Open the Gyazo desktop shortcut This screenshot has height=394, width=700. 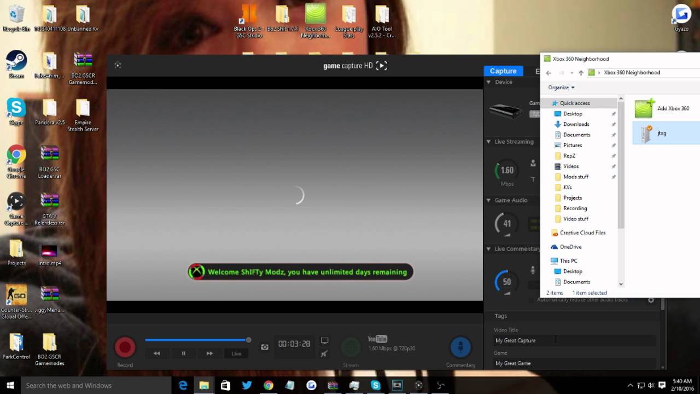[x=681, y=18]
